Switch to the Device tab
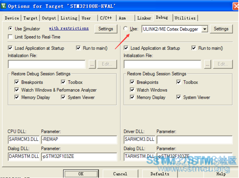 12,18
